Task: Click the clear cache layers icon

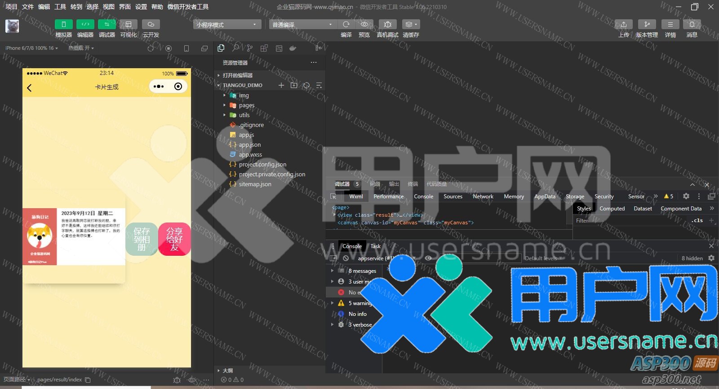Action: pyautogui.click(x=411, y=24)
